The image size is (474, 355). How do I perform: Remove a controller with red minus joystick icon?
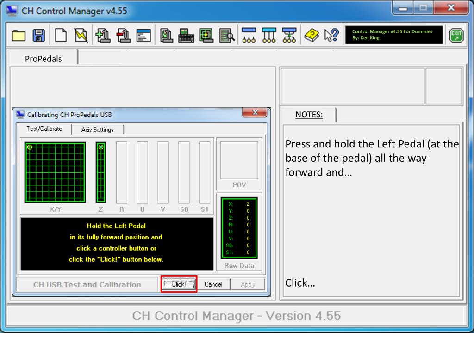123,35
